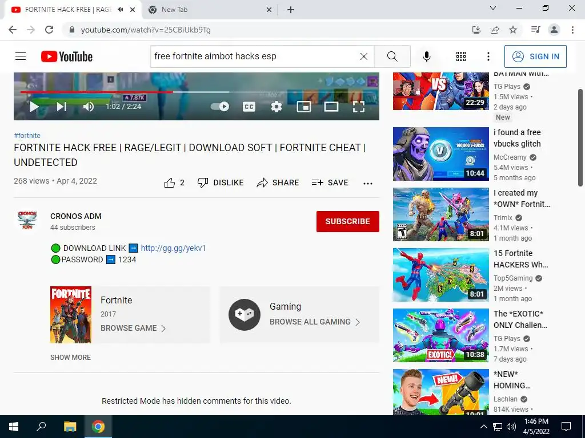
Task: Open Windows Start menu
Action: 14,427
